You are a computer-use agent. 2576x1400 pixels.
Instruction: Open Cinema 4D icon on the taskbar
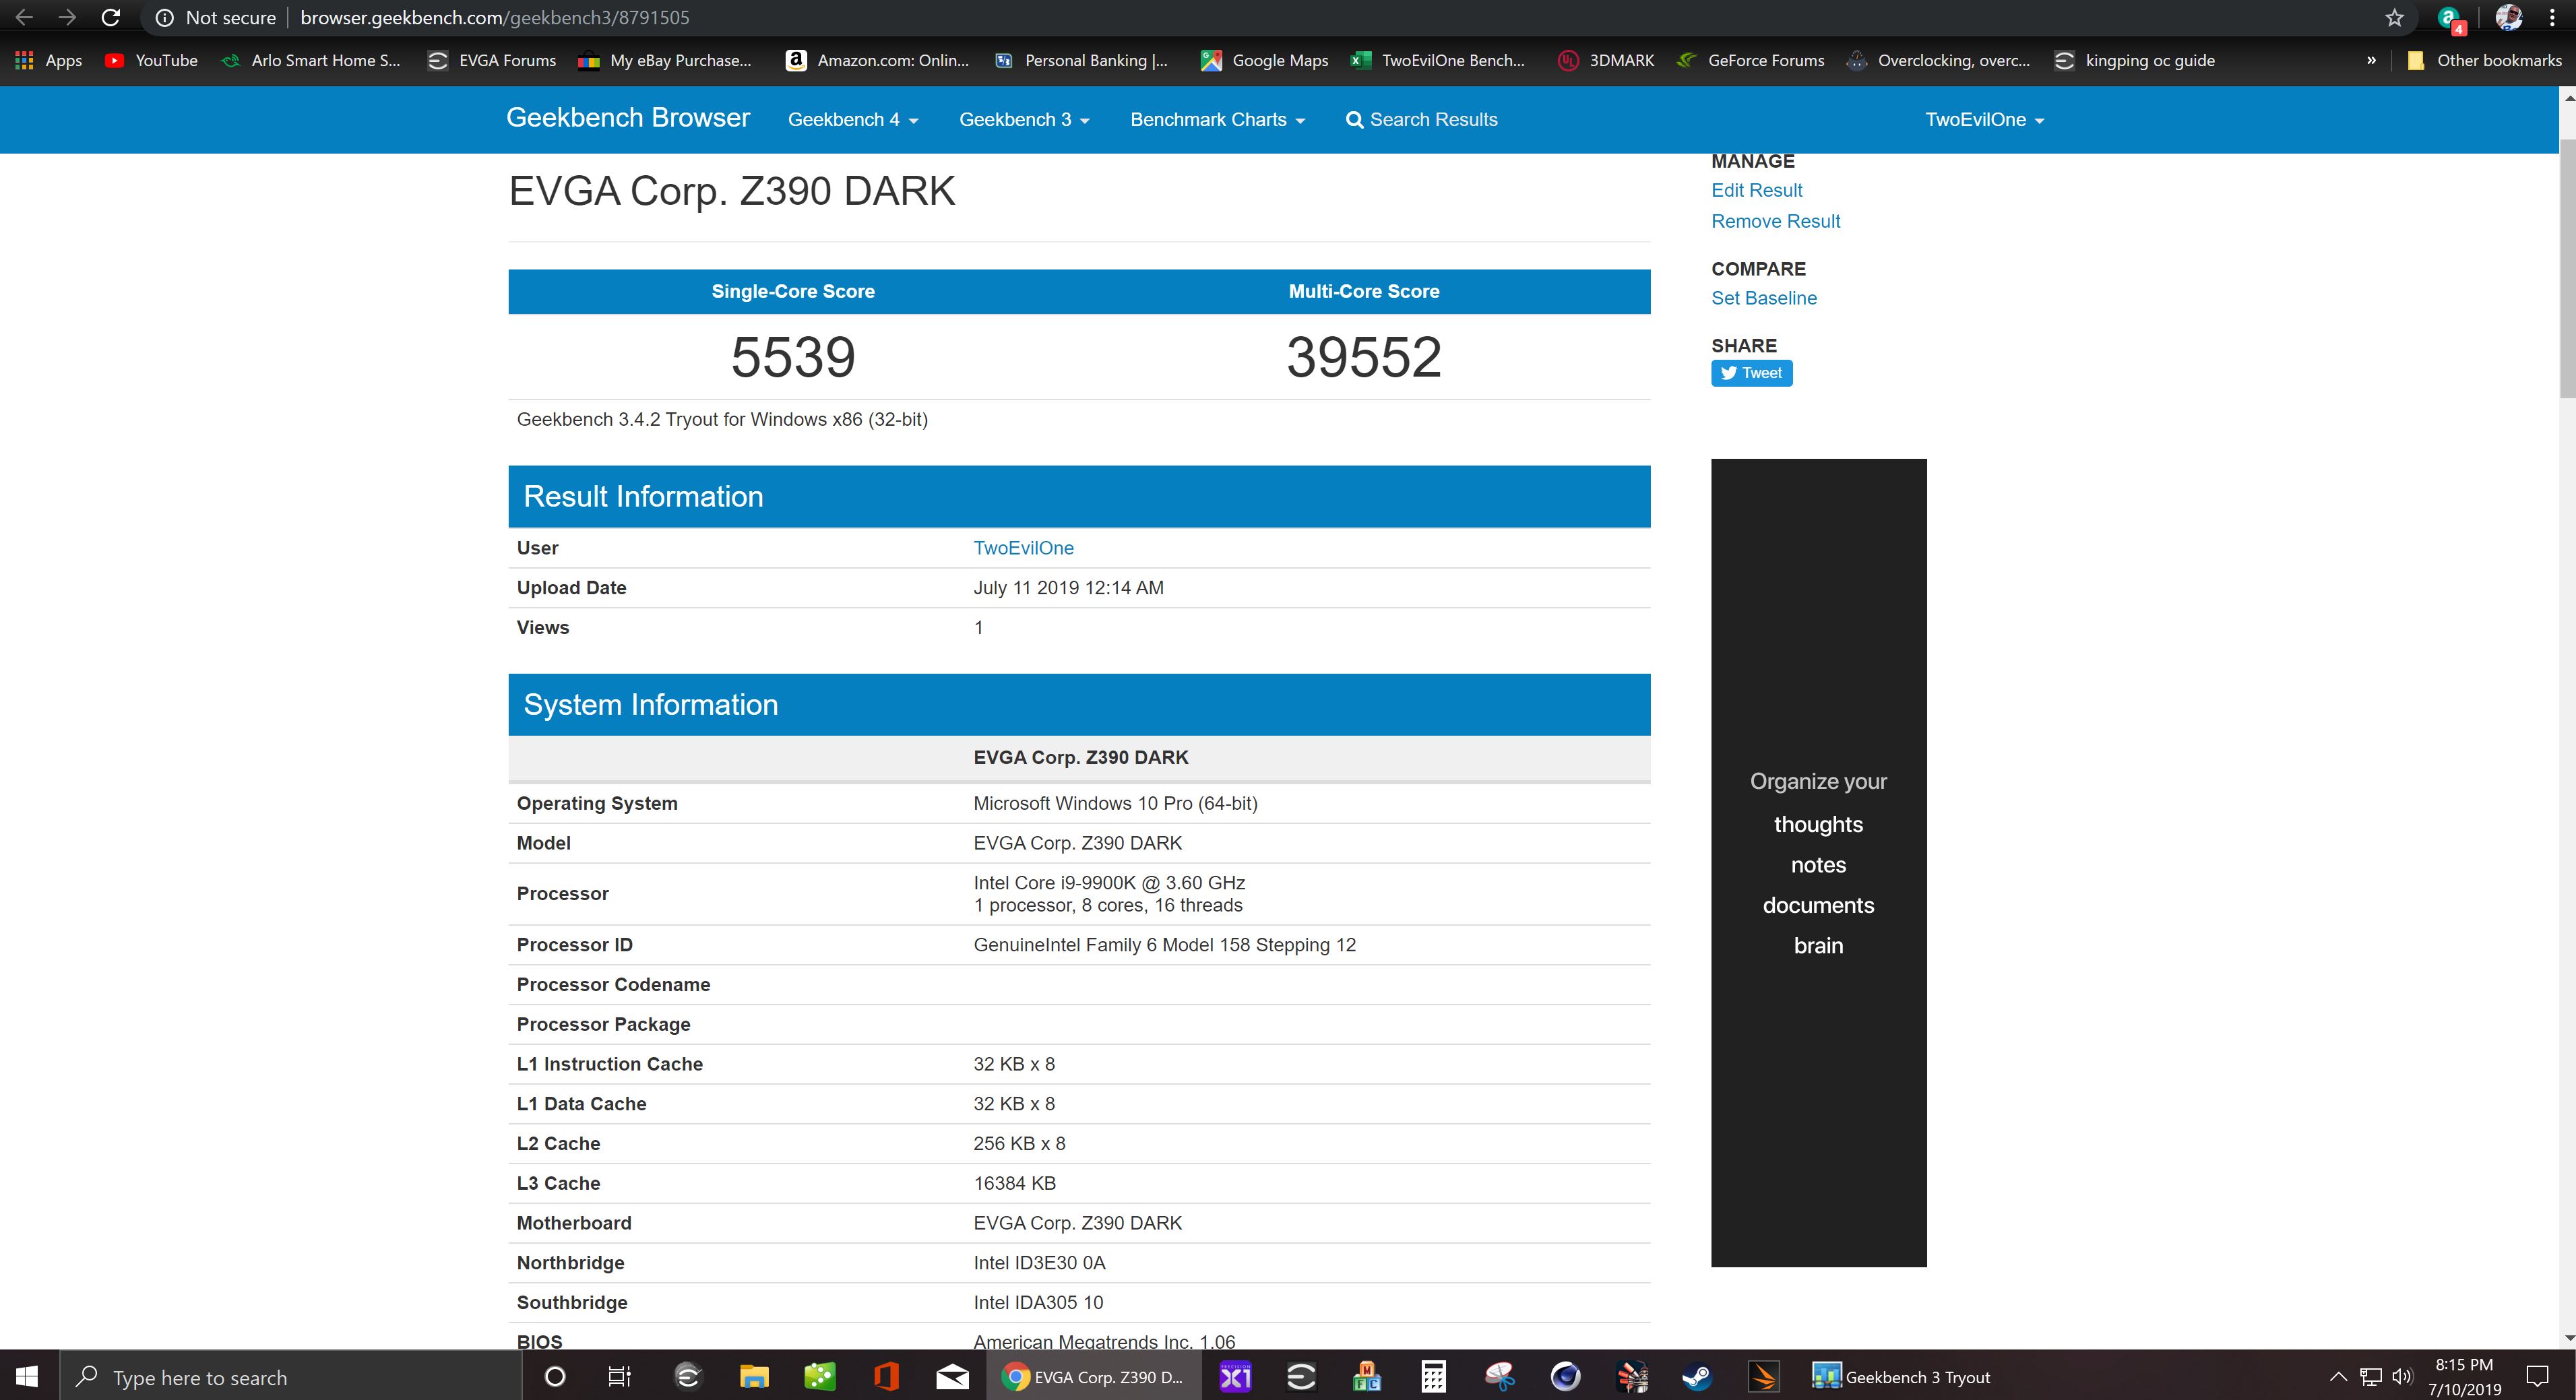[1565, 1377]
